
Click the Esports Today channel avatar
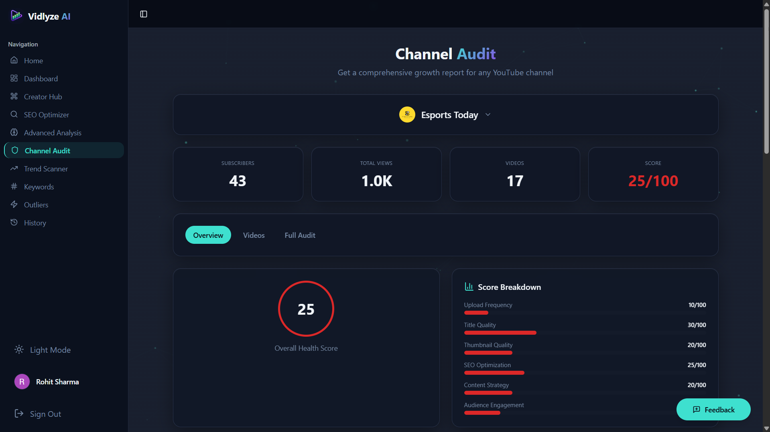tap(407, 115)
